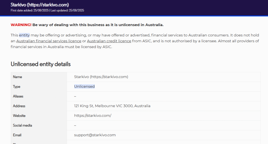
Task: Select the highlighted Unlicensed type value
Action: [x=85, y=87]
